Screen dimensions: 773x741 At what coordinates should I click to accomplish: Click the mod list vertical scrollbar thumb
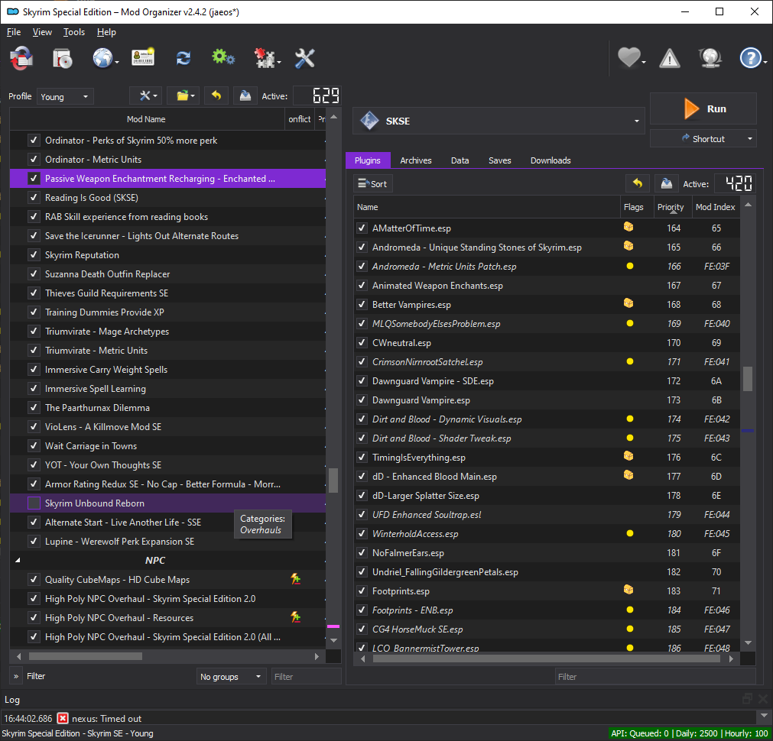pyautogui.click(x=333, y=480)
